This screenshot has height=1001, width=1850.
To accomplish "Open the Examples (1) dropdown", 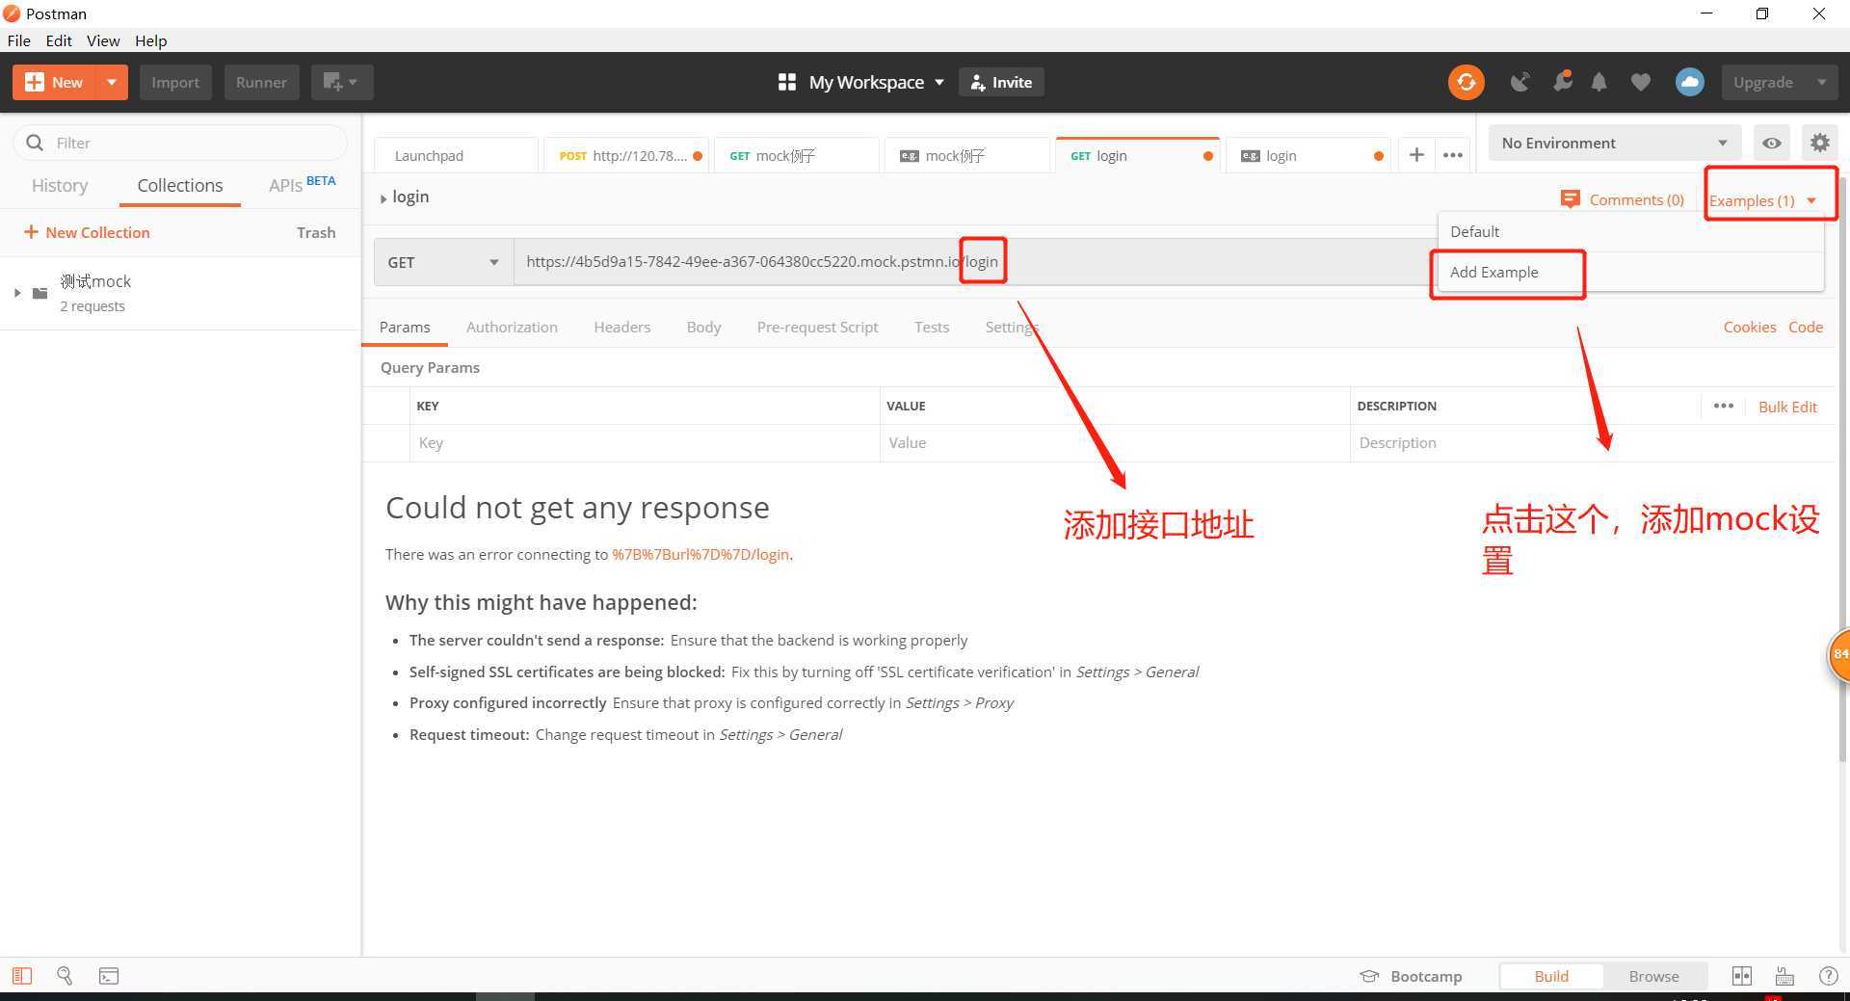I will 1762,200.
